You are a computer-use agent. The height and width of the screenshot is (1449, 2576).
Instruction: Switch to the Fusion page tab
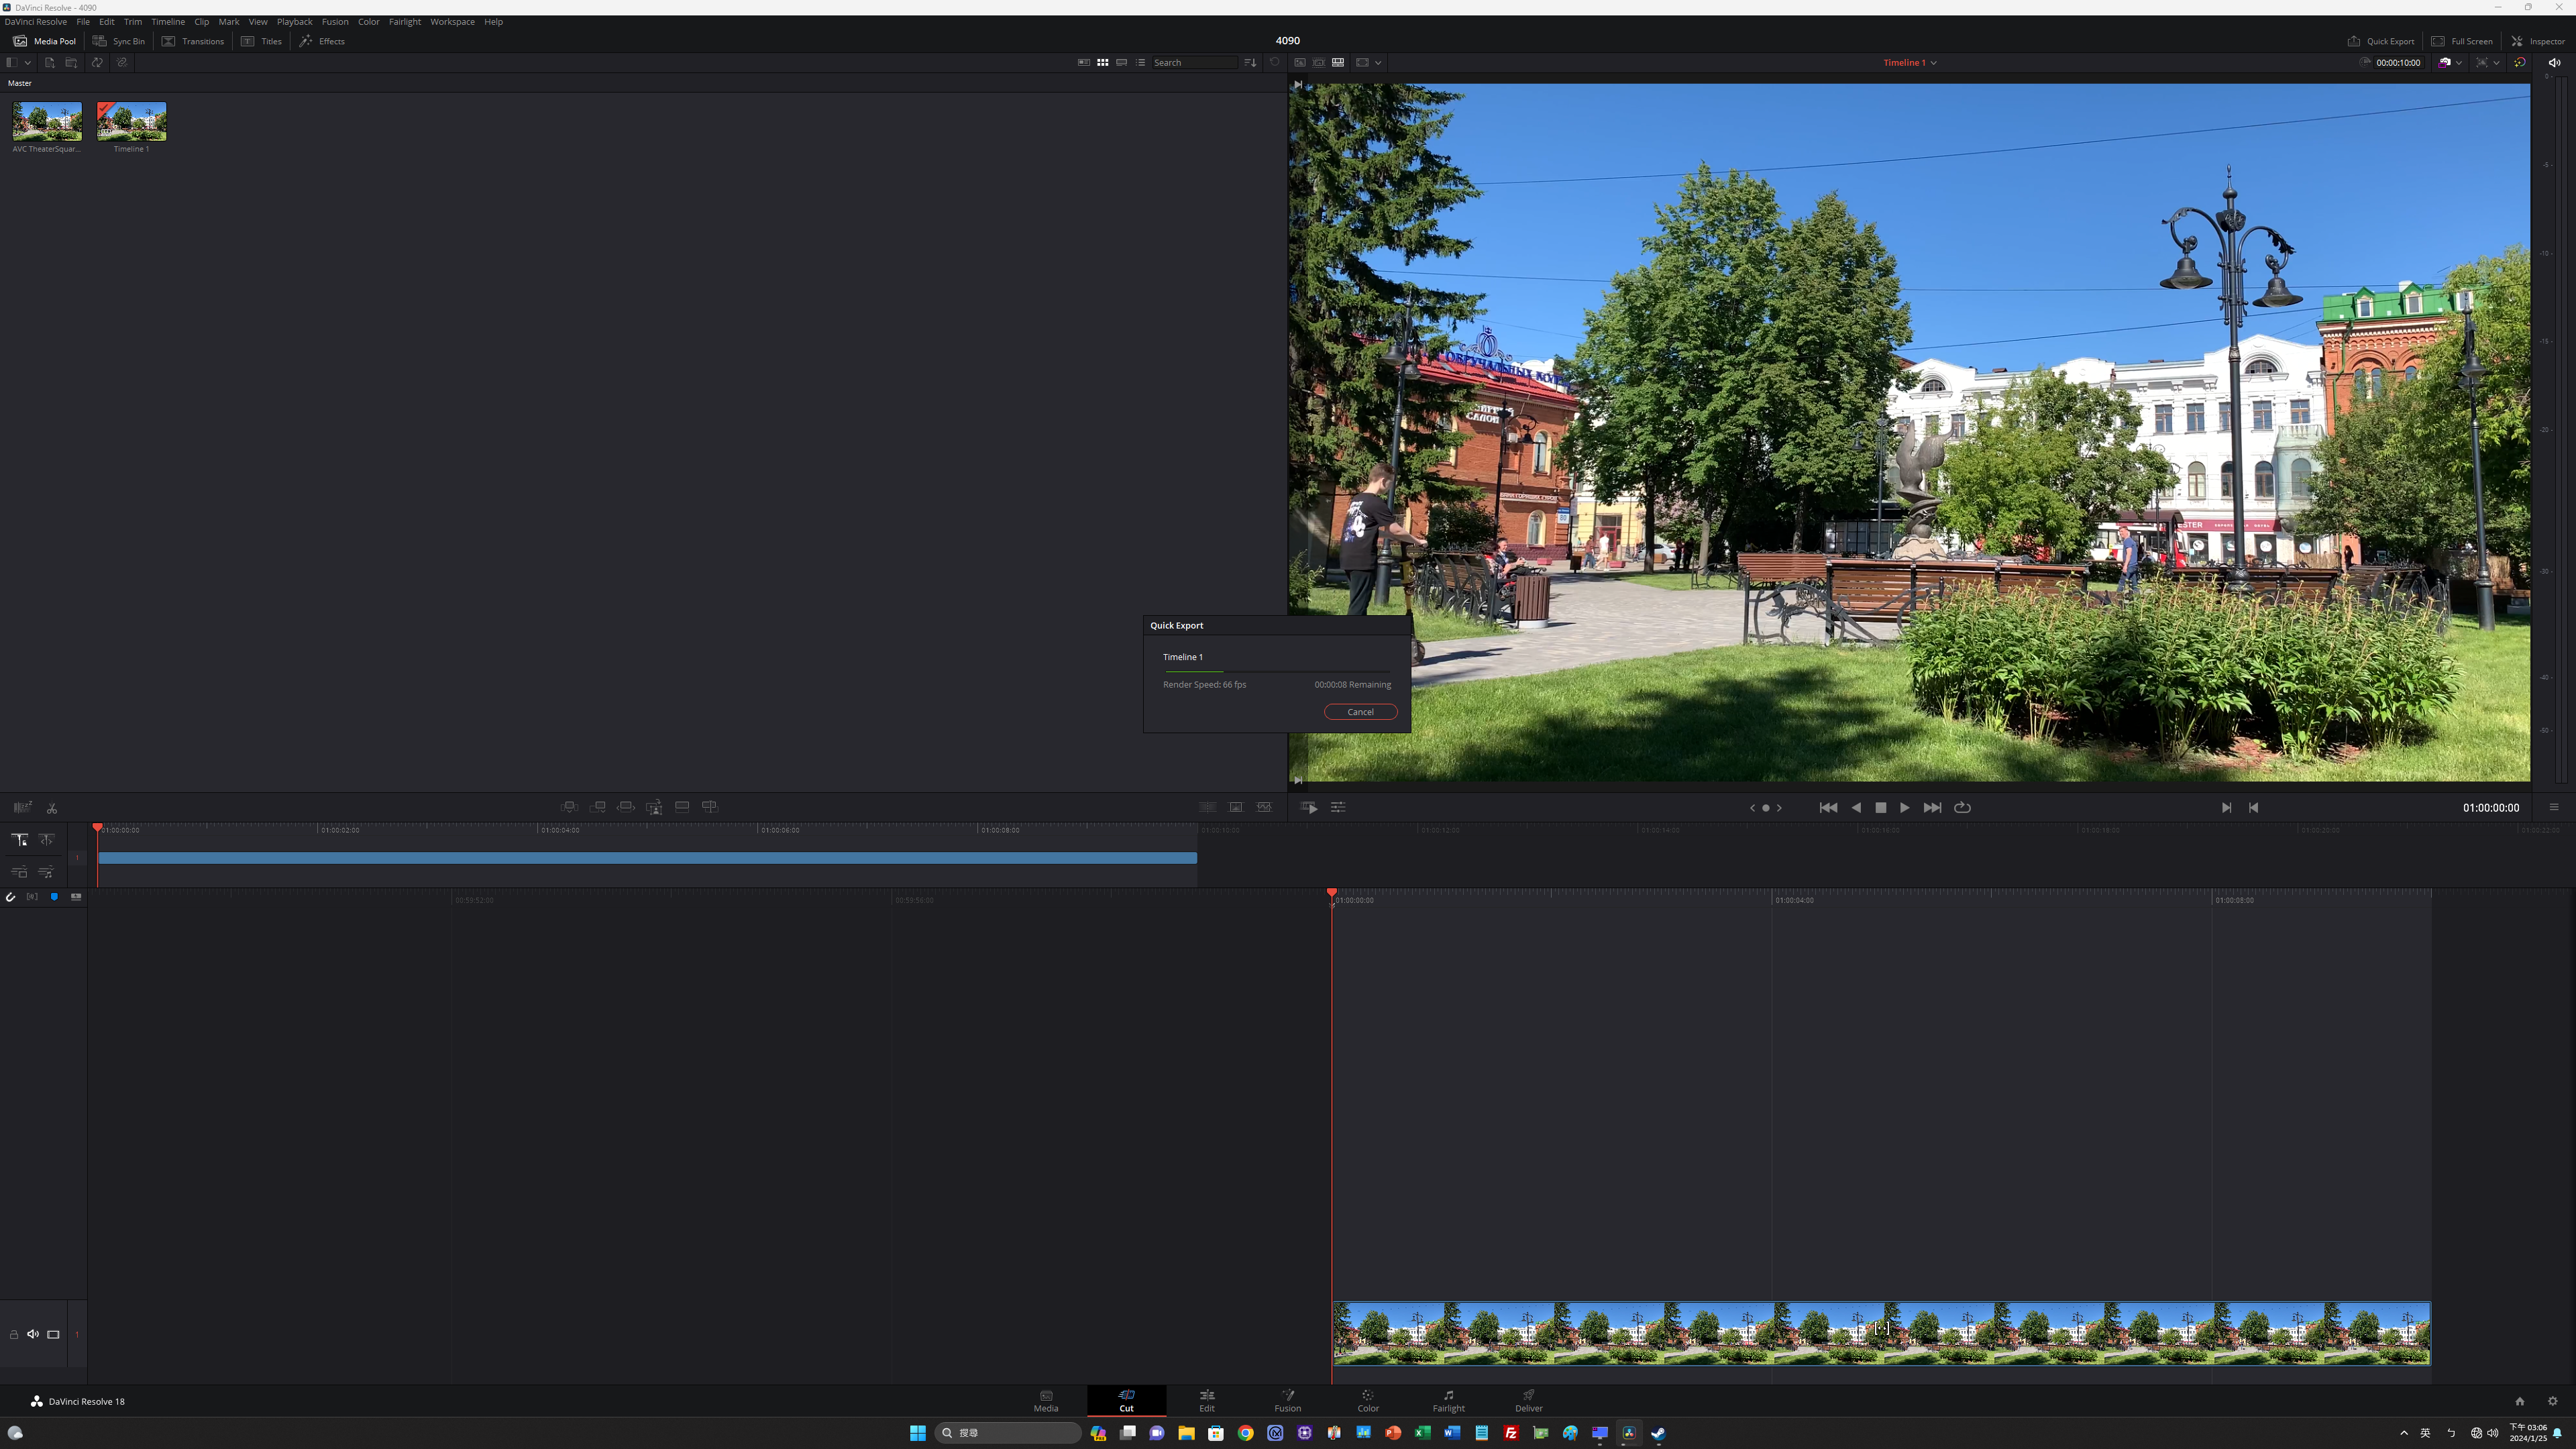(x=1288, y=1400)
